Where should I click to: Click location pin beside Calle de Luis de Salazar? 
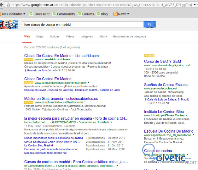coord(145,100)
